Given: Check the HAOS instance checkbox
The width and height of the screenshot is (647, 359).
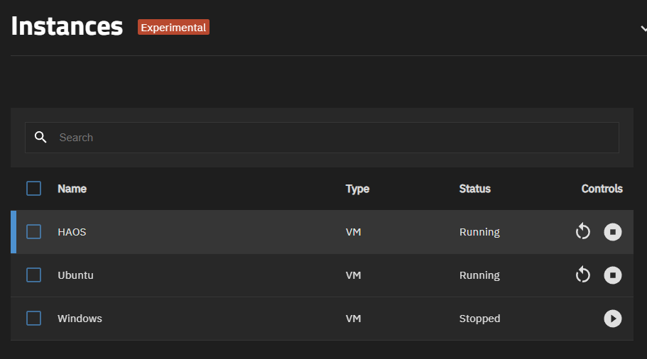Looking at the screenshot, I should point(33,231).
